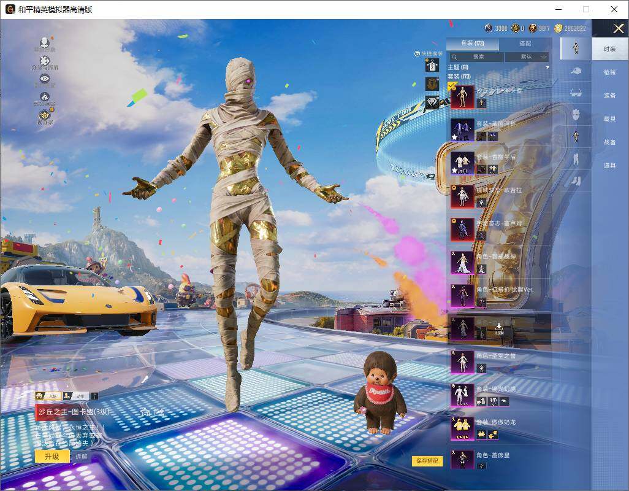Image resolution: width=629 pixels, height=491 pixels.
Task: Click the Monchhichi monkey pet on floor
Action: pos(379,393)
